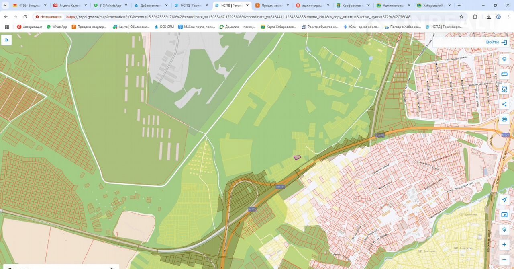This screenshot has width=514, height=269.
Task: Share the current map view
Action: 504,104
